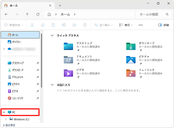Expand the OneDrive cloud entry

pyautogui.click(x=4, y=49)
